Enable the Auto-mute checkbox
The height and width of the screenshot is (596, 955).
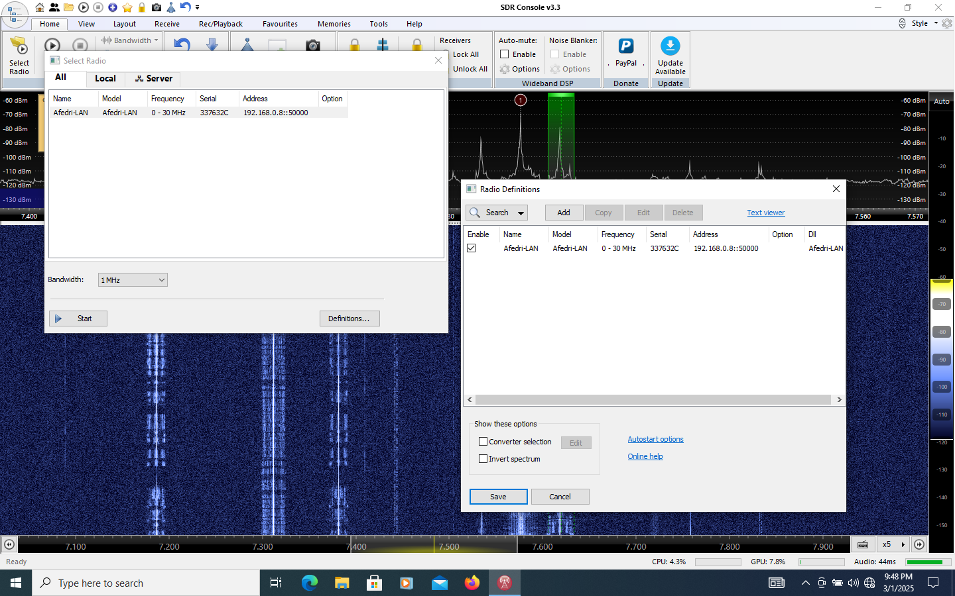click(505, 54)
